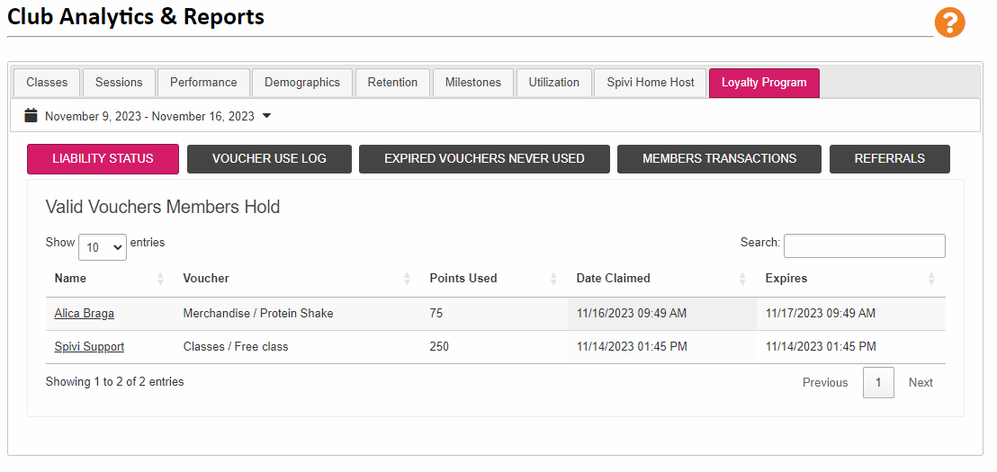Click the calendar icon beside date range
This screenshot has height=472, width=997.
pos(31,116)
